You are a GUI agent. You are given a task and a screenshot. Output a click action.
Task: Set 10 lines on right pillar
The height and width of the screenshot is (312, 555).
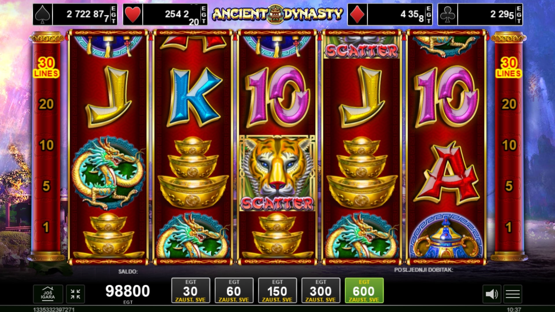(509, 145)
